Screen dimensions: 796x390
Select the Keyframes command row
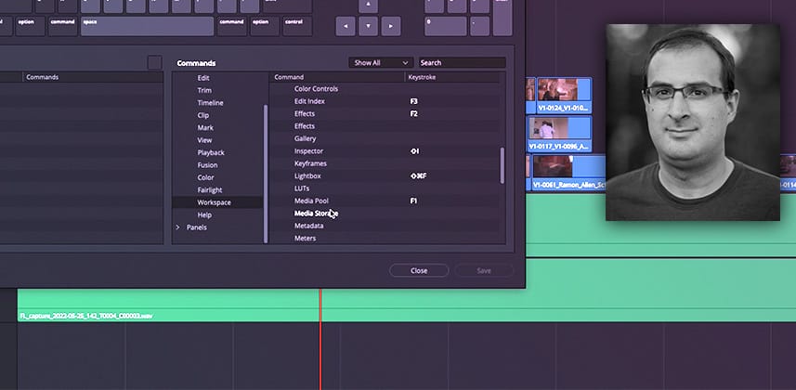[x=385, y=163]
